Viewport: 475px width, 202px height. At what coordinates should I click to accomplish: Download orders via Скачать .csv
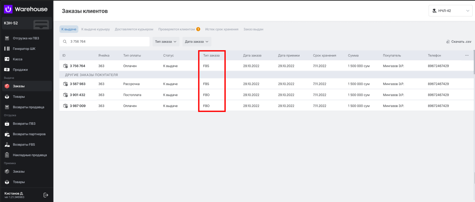[x=459, y=42]
